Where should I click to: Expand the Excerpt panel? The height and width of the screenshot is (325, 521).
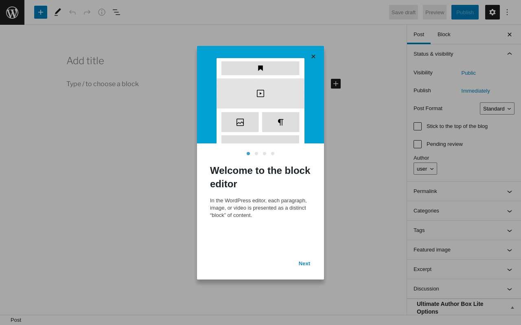tap(464, 269)
